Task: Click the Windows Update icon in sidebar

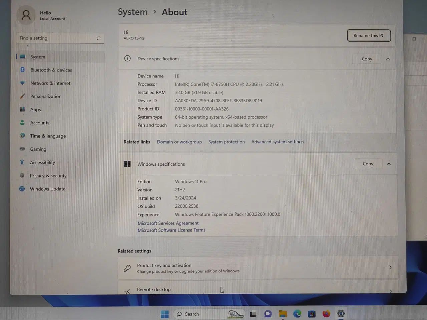Action: pyautogui.click(x=22, y=189)
